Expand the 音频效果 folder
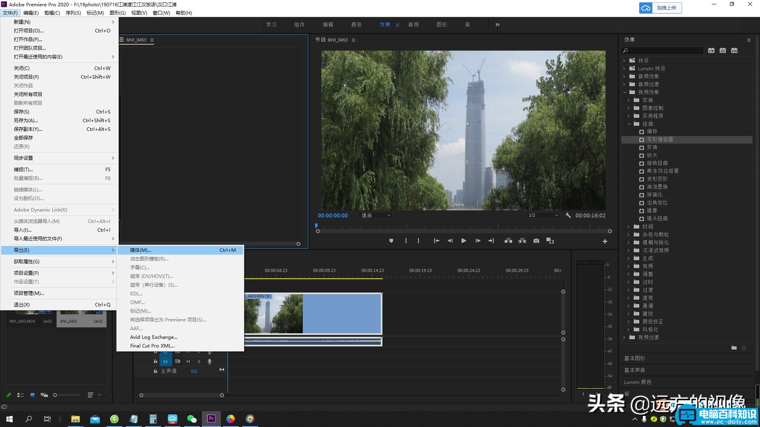760x427 pixels. tap(624, 76)
